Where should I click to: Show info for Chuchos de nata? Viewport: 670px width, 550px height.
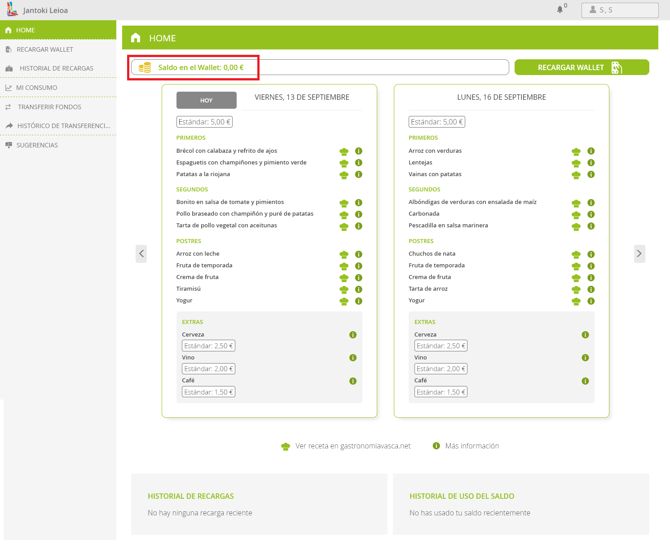(x=591, y=254)
